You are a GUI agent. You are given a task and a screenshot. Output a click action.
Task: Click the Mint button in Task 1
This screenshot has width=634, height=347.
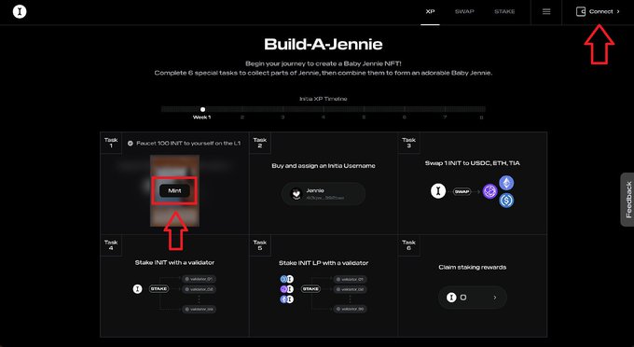point(174,191)
